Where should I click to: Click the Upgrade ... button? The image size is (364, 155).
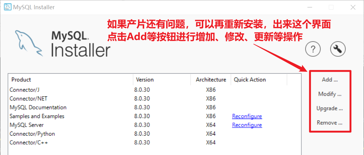tap(330, 108)
